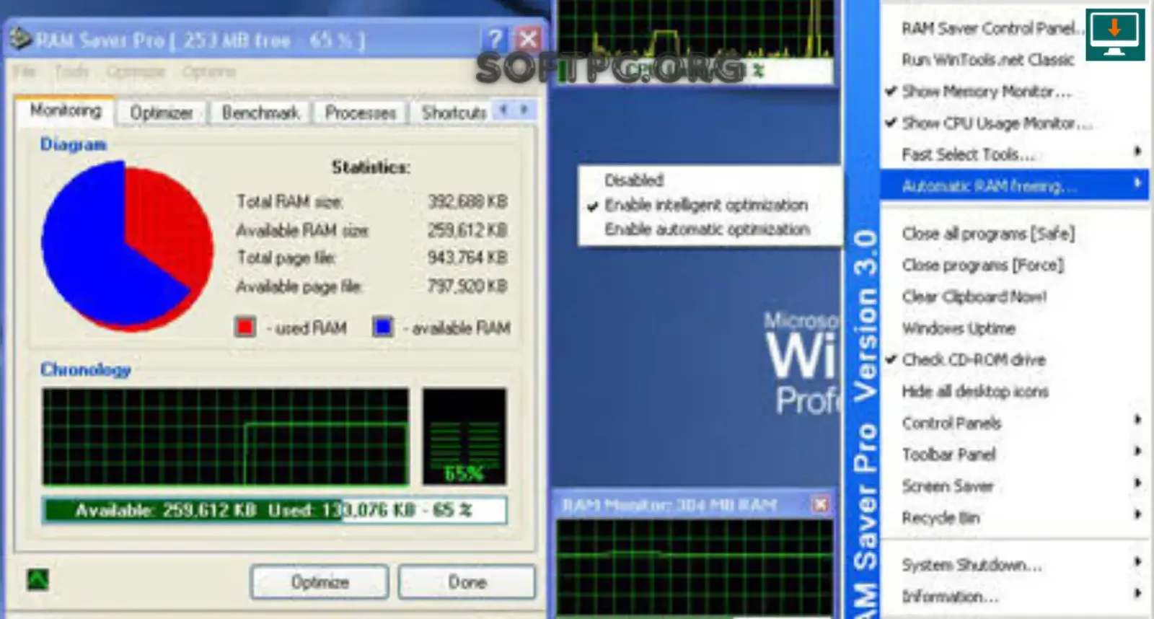Expand the Information submenu
The image size is (1154, 619).
pos(1014,597)
